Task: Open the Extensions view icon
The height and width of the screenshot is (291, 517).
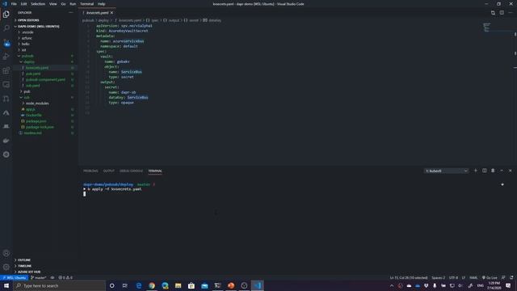Action: coord(6,70)
